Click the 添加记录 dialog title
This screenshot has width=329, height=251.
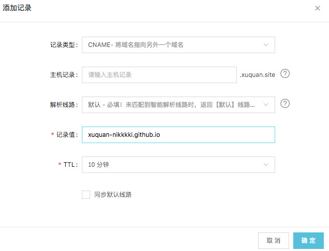17,8
